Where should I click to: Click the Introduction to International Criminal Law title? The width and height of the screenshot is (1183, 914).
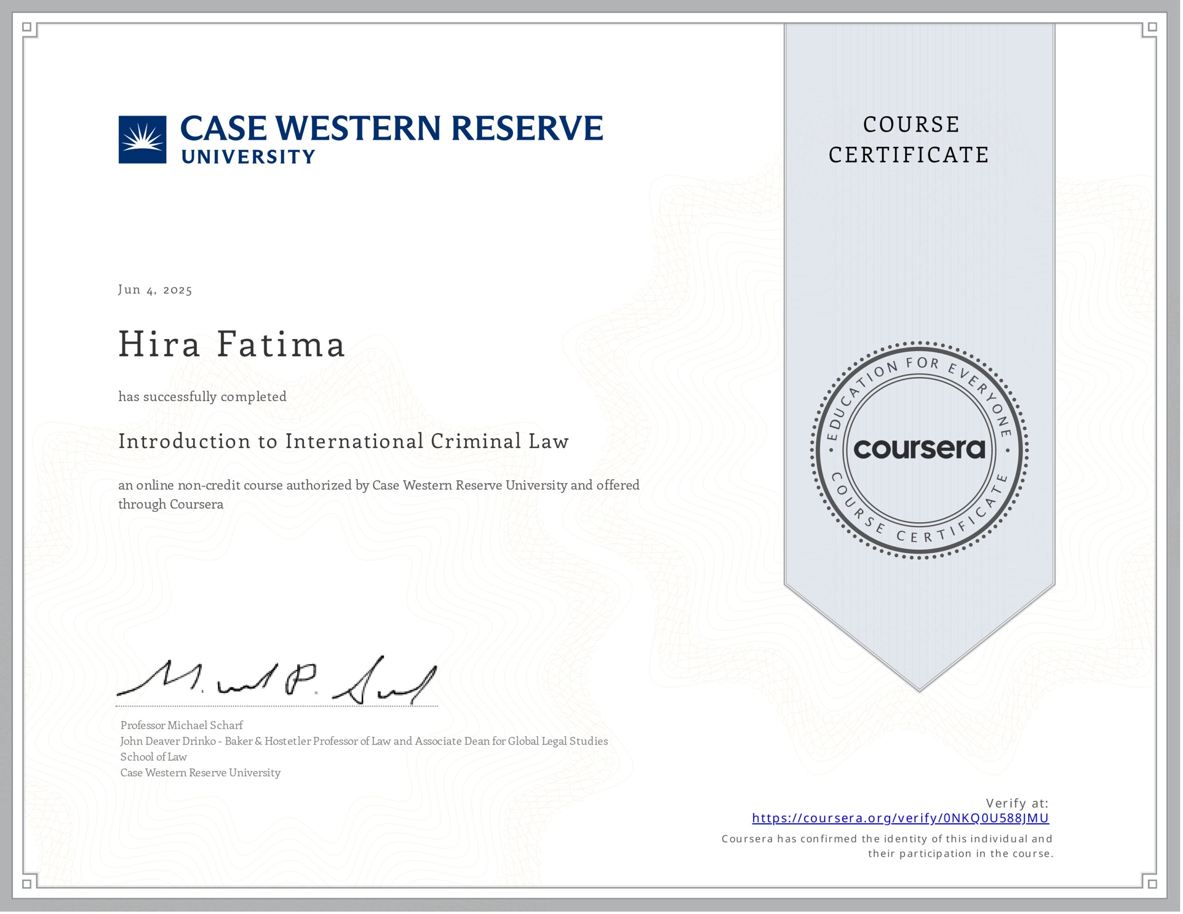point(343,441)
